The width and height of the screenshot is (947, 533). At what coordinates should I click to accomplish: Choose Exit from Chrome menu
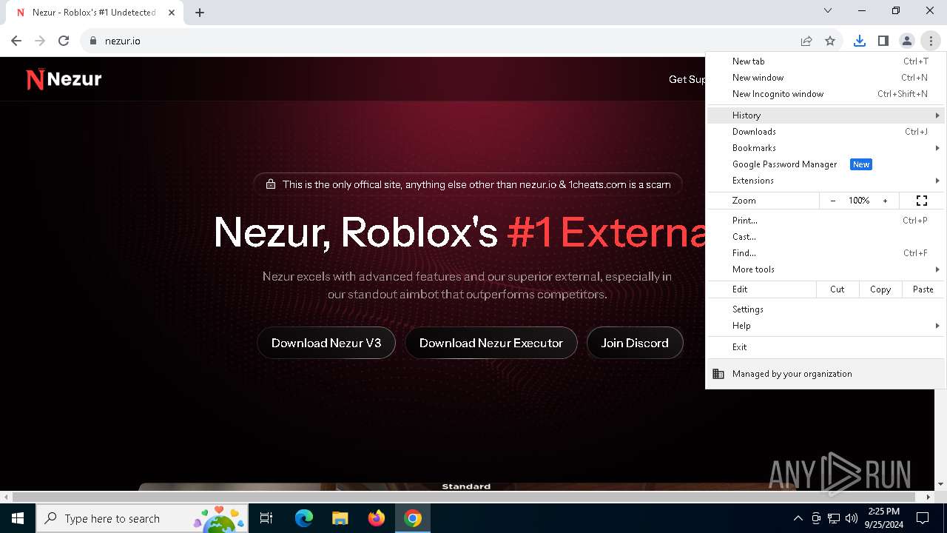click(x=826, y=347)
